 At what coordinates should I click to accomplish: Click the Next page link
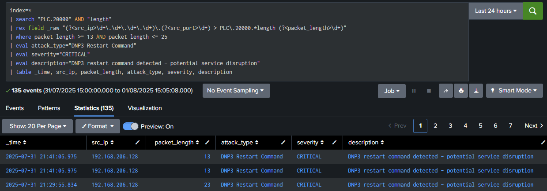point(534,126)
